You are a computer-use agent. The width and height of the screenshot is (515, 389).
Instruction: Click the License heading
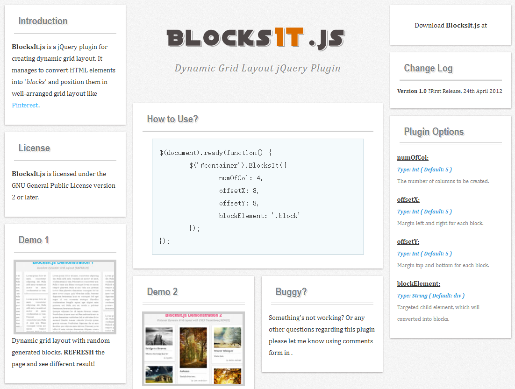pos(34,148)
